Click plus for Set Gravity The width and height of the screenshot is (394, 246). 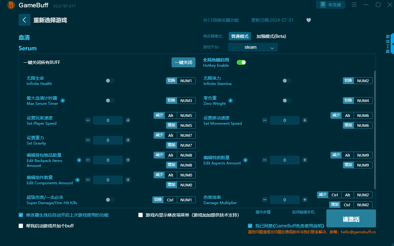(128, 140)
